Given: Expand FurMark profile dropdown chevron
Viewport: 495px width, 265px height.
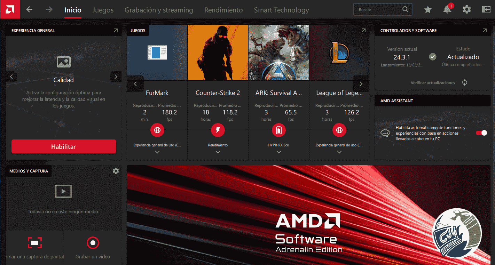Looking at the screenshot, I should (x=157, y=152).
